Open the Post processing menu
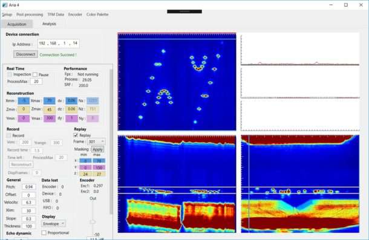369x240 pixels. (x=30, y=15)
